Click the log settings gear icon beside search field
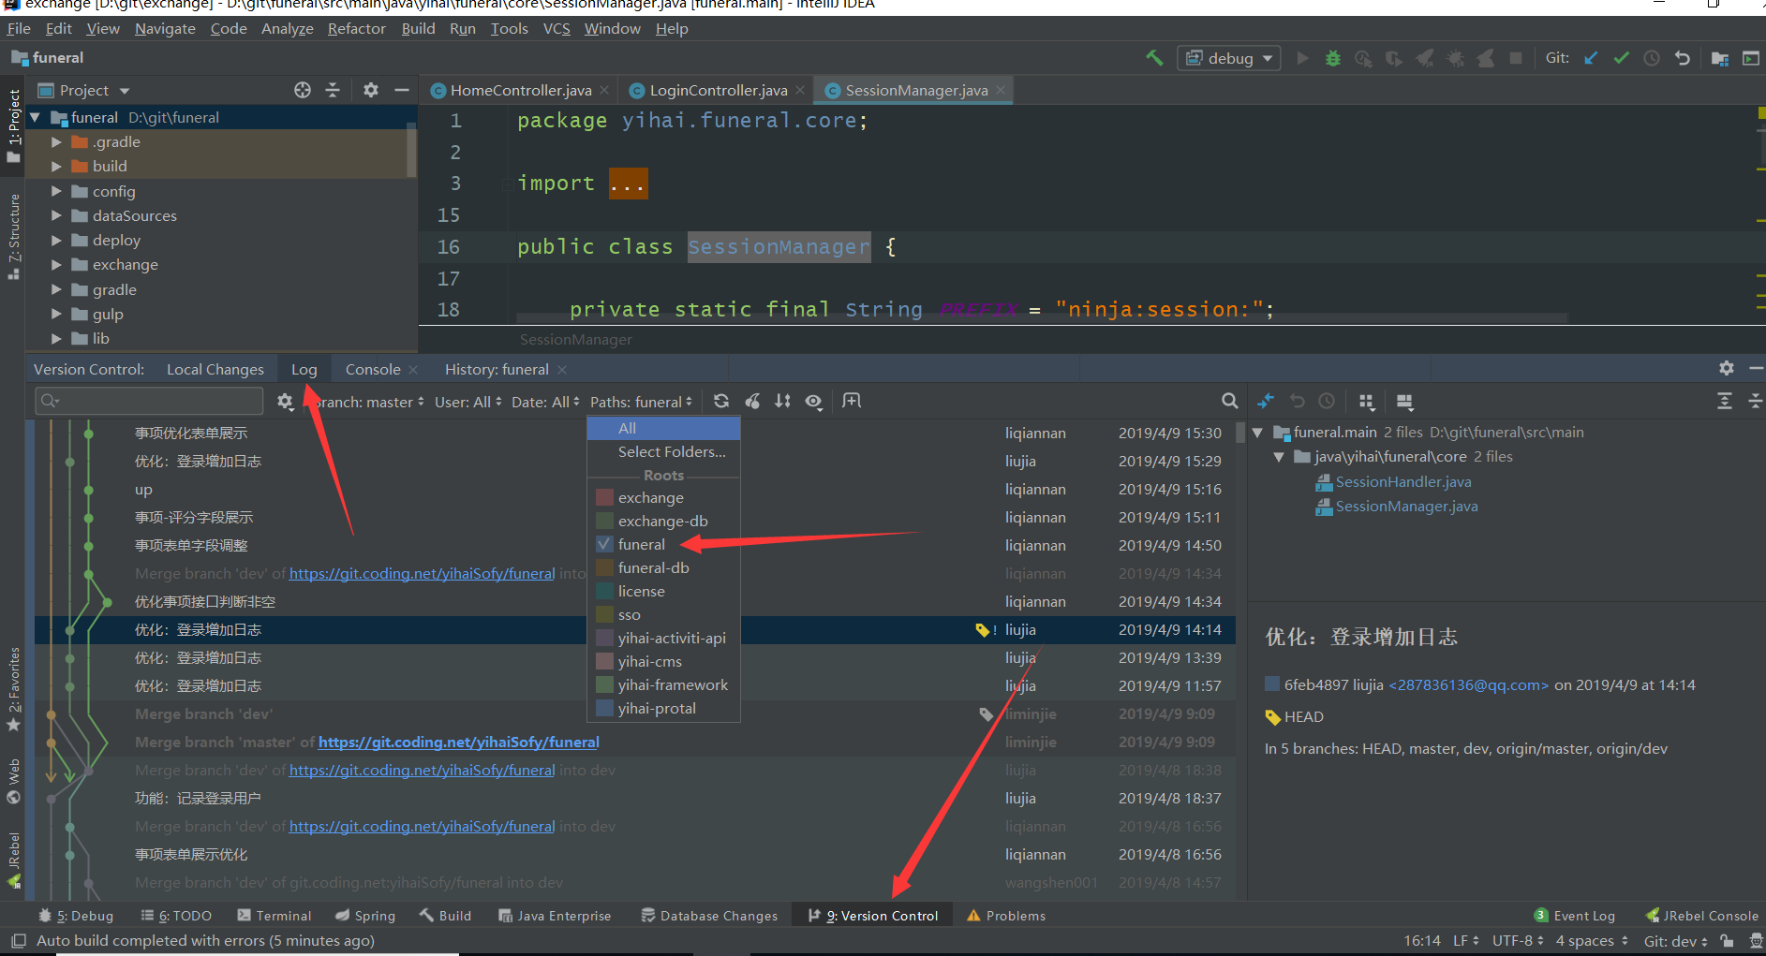Image resolution: width=1766 pixels, height=956 pixels. pyautogui.click(x=285, y=402)
